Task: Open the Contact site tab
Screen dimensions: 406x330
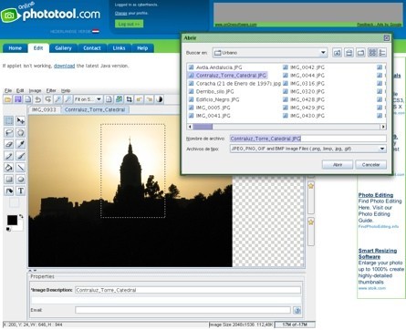Action: tap(92, 48)
